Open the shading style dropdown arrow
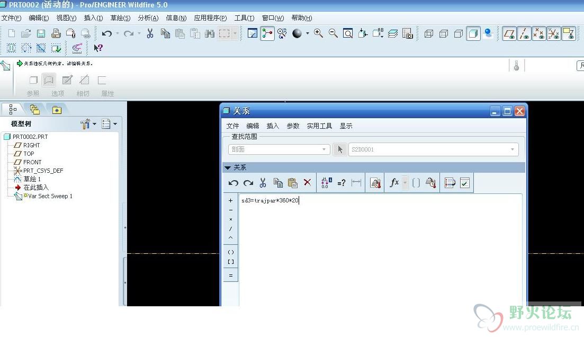 tap(308, 33)
